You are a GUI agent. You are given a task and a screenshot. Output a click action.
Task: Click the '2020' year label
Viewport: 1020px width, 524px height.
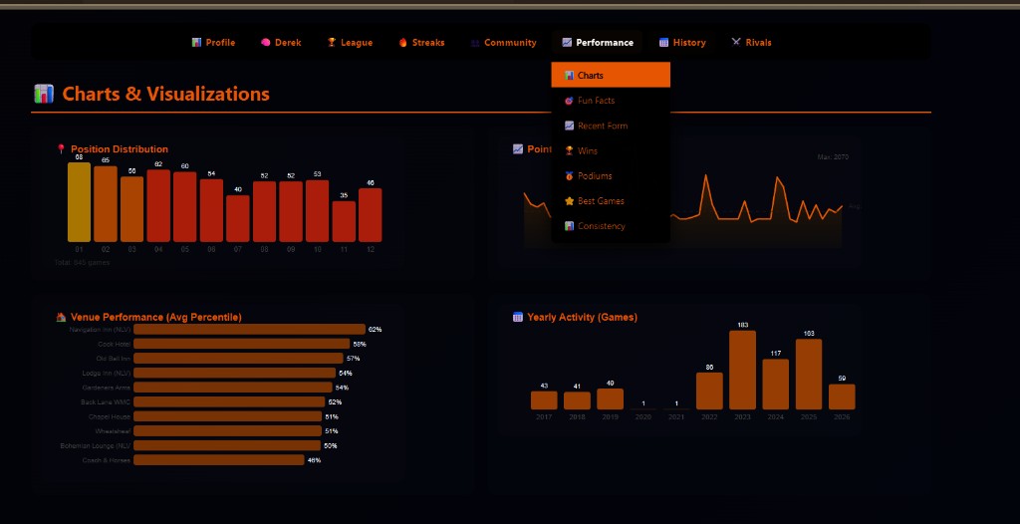click(x=643, y=416)
